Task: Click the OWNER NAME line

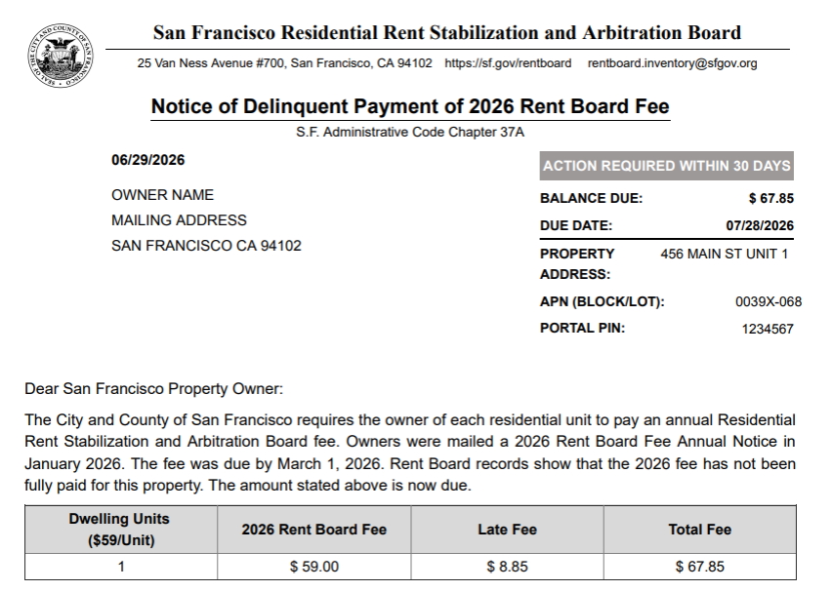Action: coord(162,195)
